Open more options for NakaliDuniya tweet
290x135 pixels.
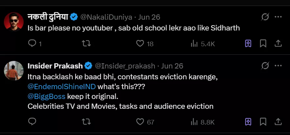[x=278, y=17]
